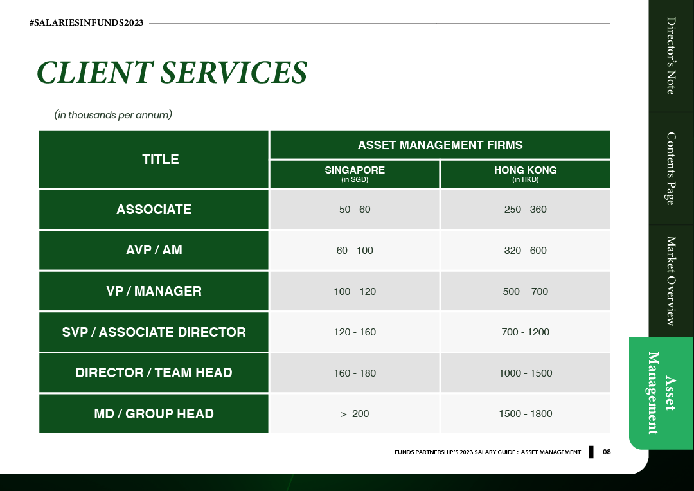Click the Hong Kong value '320 - 600'
Screen dimensions: 694x491
[526, 250]
